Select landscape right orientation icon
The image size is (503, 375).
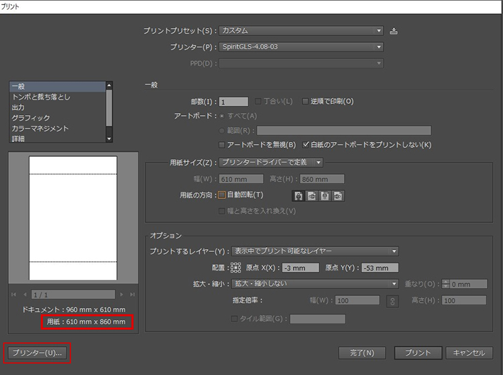pyautogui.click(x=338, y=196)
